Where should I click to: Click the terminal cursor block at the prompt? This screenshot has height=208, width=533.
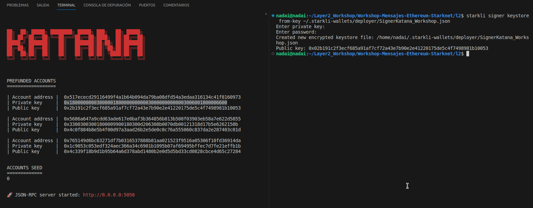(x=468, y=54)
